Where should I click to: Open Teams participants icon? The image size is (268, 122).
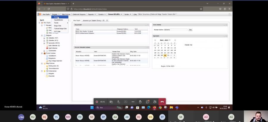coord(155,102)
